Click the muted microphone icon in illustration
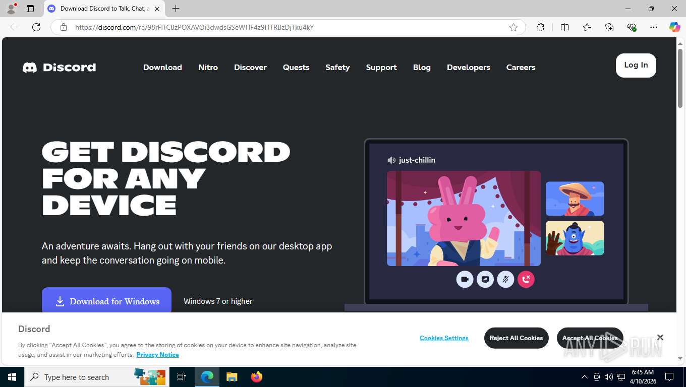The width and height of the screenshot is (686, 387). coord(505,279)
